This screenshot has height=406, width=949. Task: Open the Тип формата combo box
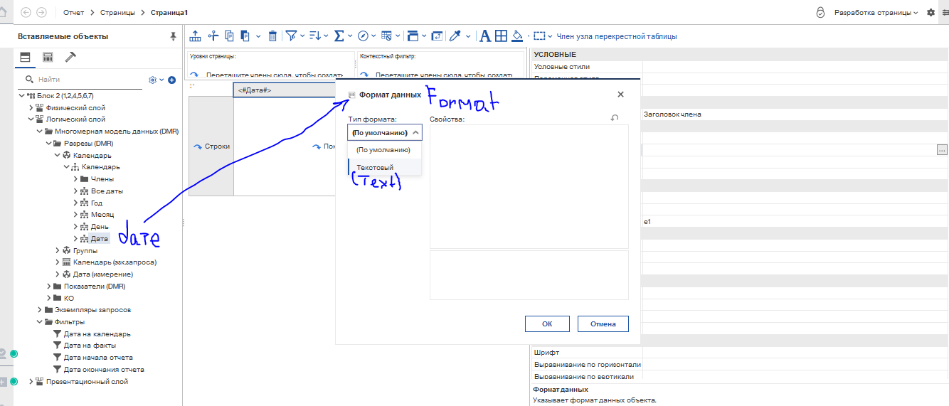click(x=385, y=132)
